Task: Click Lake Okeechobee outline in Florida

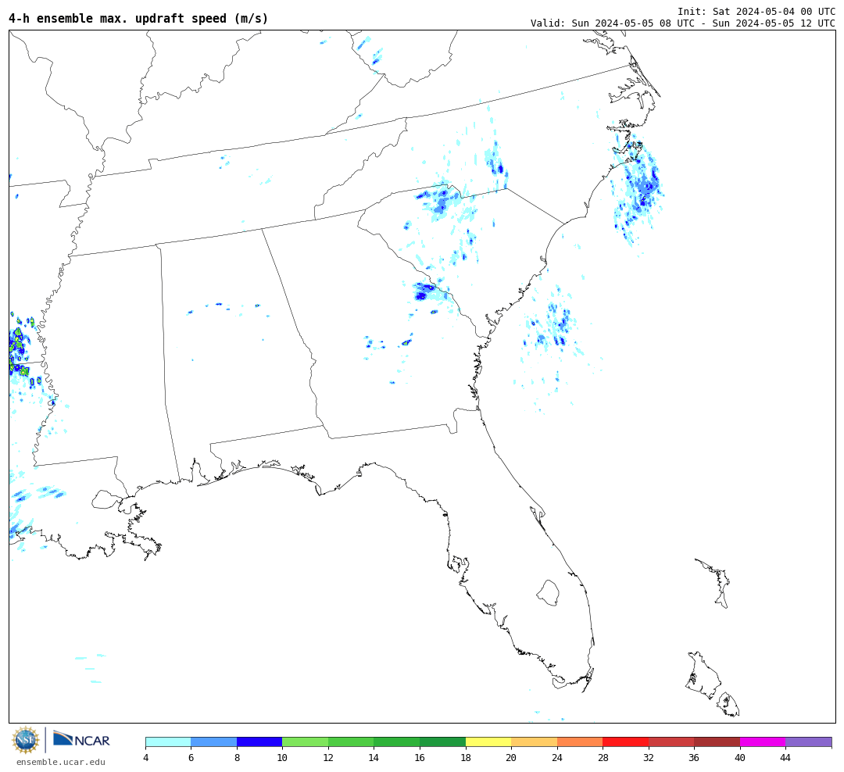Action: coord(548,593)
